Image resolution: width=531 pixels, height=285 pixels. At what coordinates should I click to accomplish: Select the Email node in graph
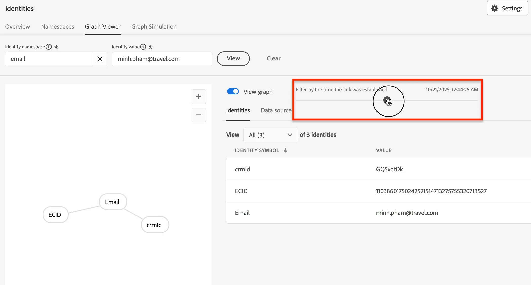point(113,202)
